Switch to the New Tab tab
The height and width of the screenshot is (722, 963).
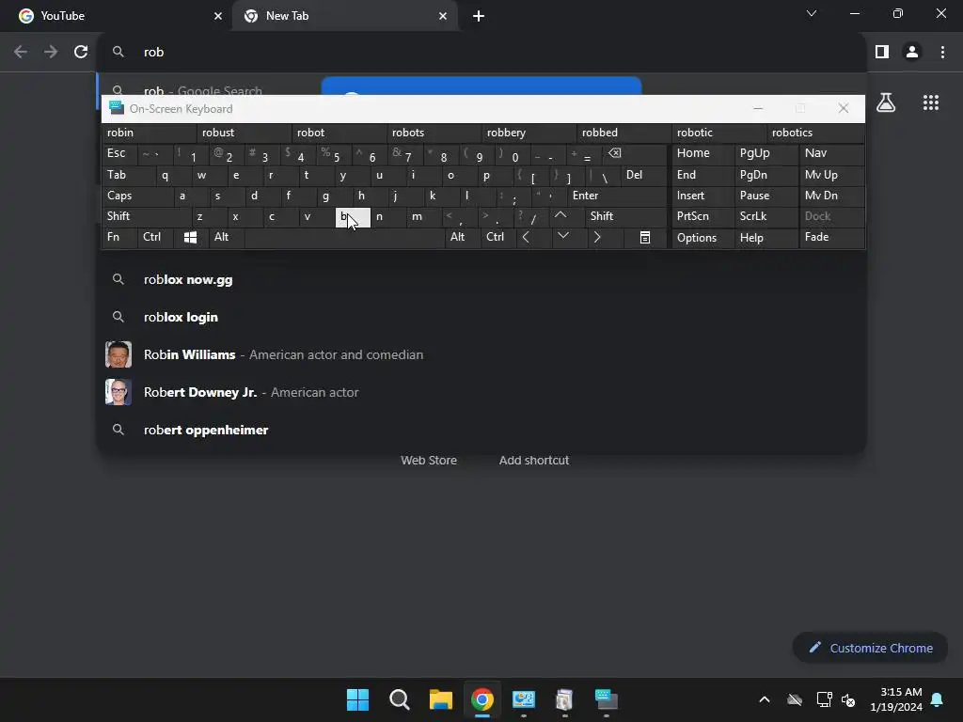[x=345, y=16]
